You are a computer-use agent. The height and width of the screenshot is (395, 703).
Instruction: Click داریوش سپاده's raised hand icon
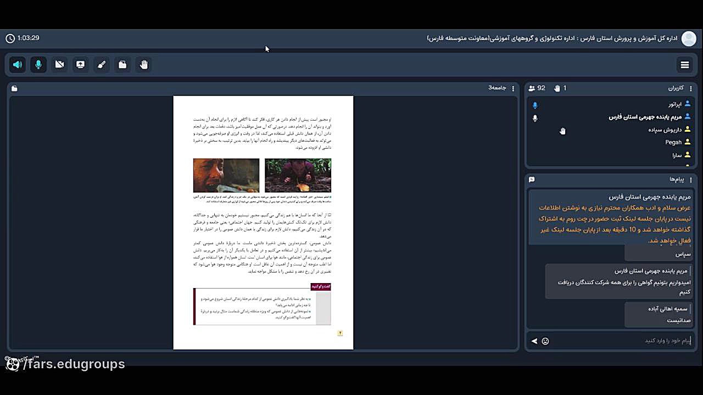pos(562,131)
